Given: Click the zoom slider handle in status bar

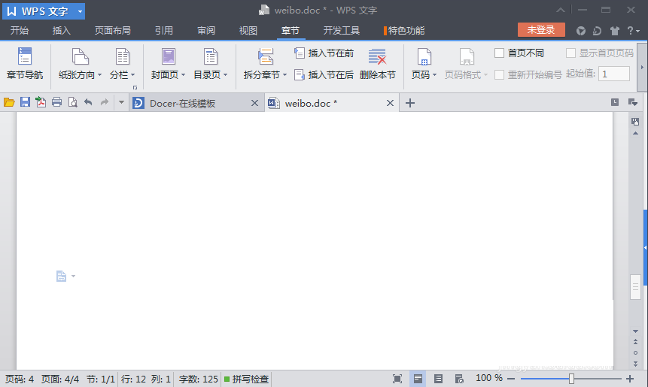Looking at the screenshot, I should [x=572, y=379].
